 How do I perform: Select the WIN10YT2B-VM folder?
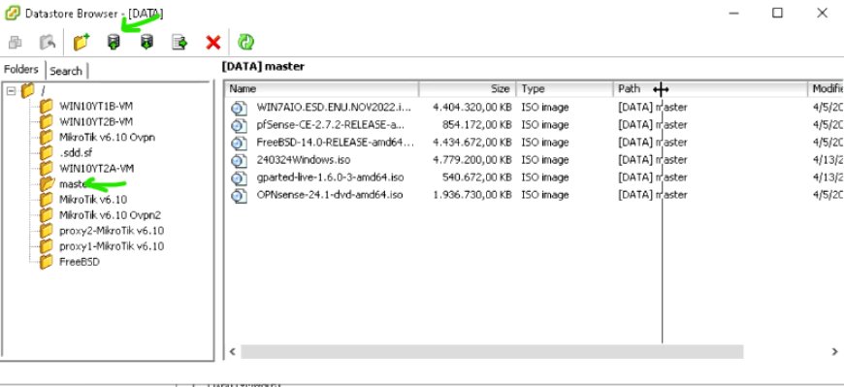[x=96, y=121]
